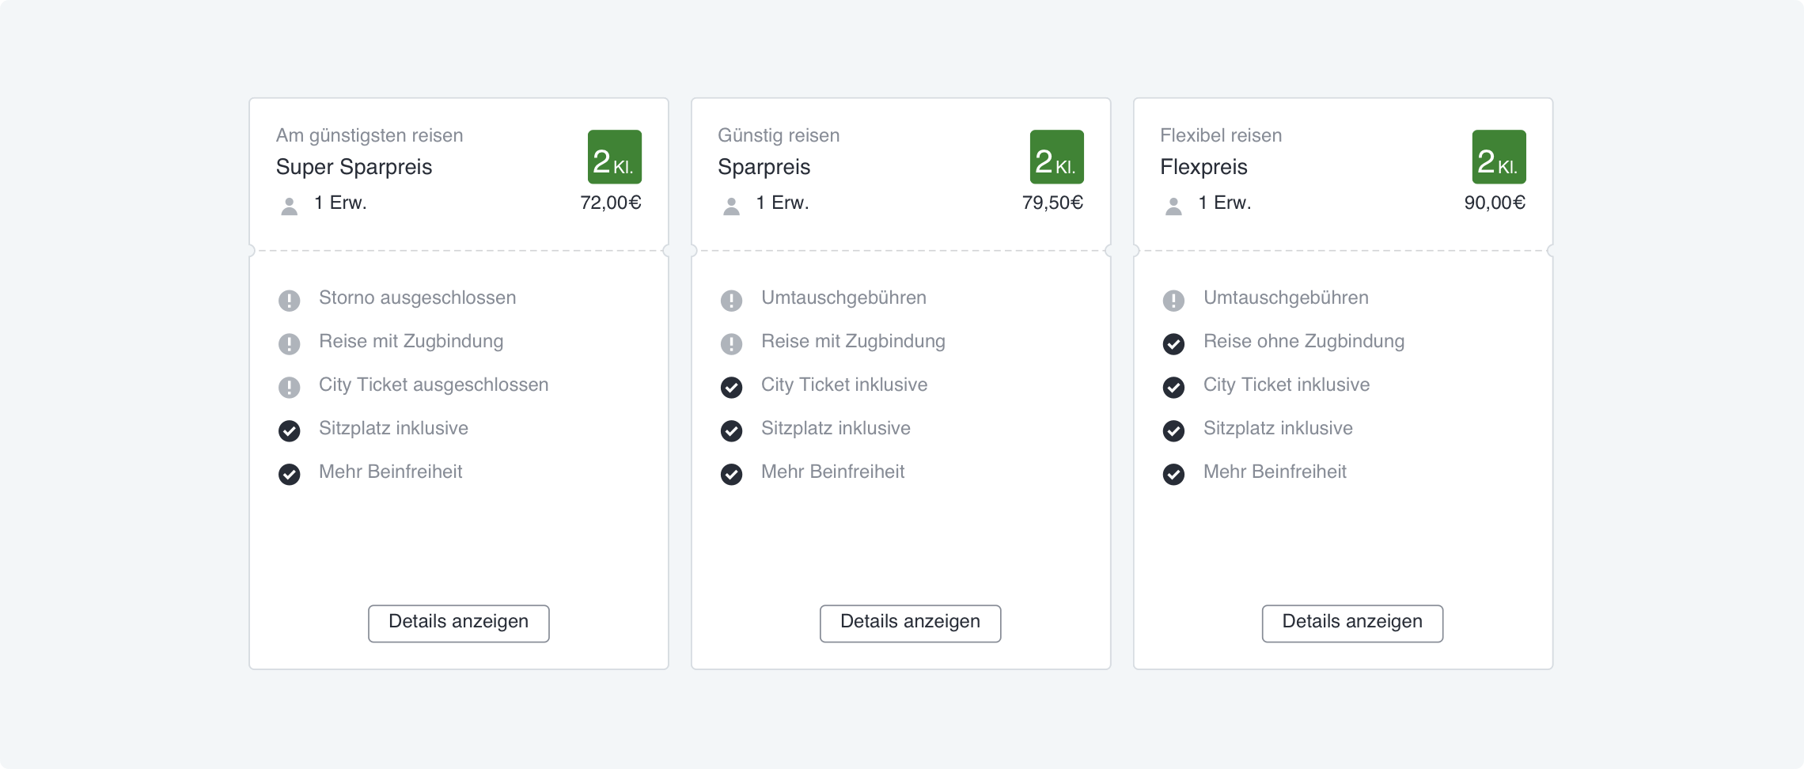
Task: Click Sitzplatz inklusive text in Flexpreis card
Action: (1278, 428)
